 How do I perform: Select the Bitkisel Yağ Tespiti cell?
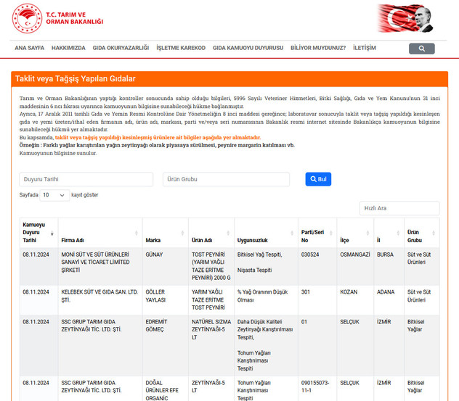266,266
